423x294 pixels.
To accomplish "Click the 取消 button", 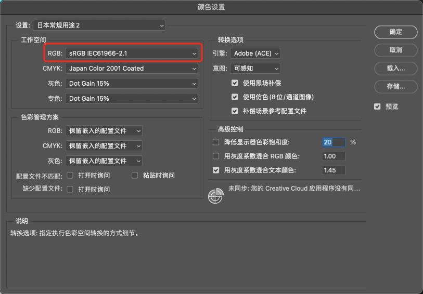I will point(396,50).
